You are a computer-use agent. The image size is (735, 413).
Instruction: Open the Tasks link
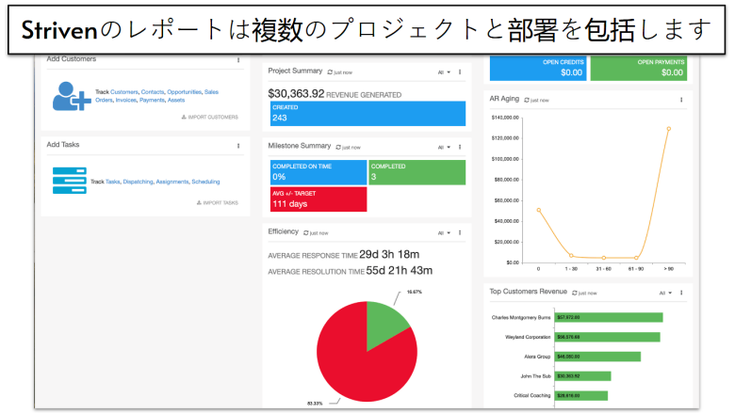tap(112, 182)
